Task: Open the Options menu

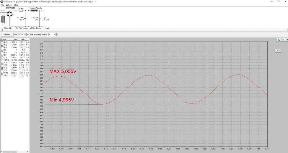Action: click(9, 5)
